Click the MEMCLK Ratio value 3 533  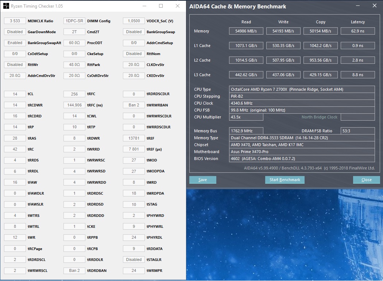(x=15, y=21)
